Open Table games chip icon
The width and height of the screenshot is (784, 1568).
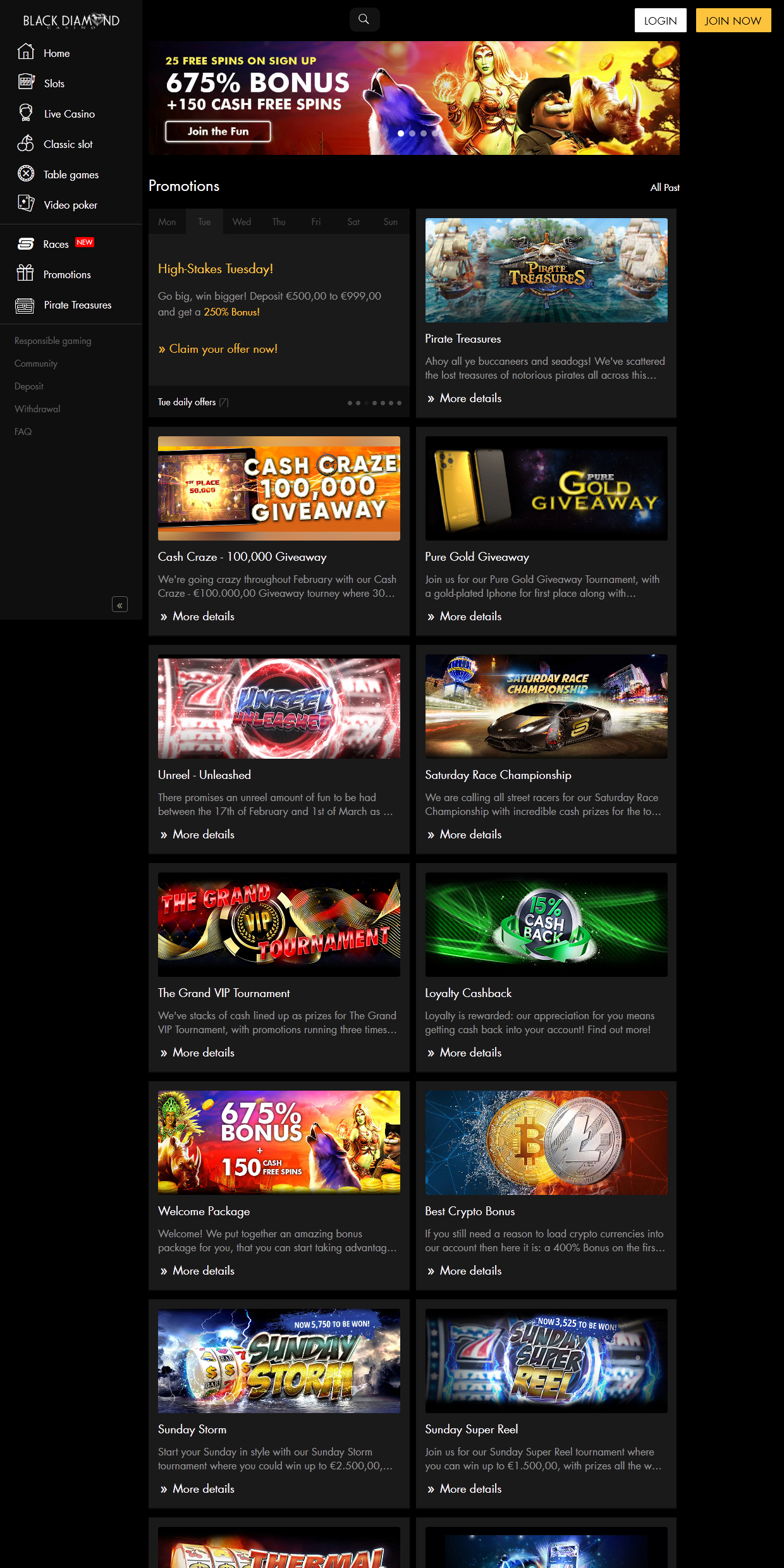pyautogui.click(x=26, y=174)
